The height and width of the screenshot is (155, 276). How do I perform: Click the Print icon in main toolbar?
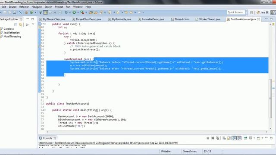coord(14,12)
